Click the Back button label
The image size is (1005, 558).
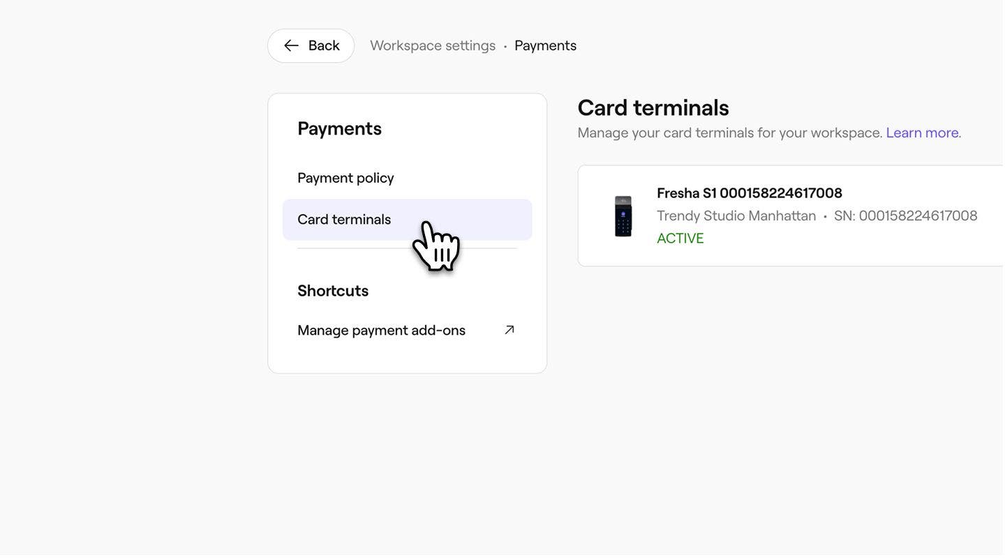324,46
